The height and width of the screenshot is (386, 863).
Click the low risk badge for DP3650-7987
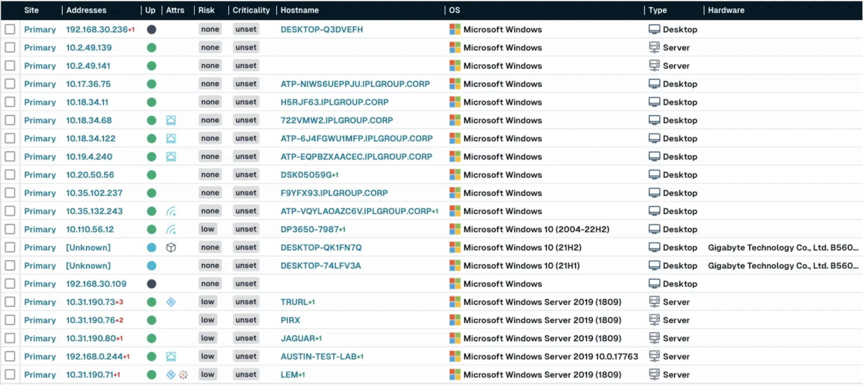(x=207, y=229)
